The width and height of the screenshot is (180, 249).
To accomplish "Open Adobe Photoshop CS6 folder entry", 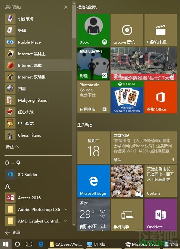I will coord(38,209).
